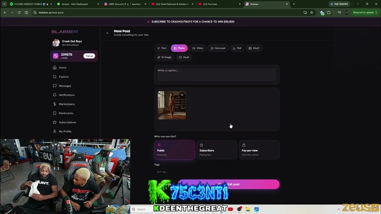The width and height of the screenshot is (381, 214).
Task: Select the Video post type
Action: coord(198,48)
